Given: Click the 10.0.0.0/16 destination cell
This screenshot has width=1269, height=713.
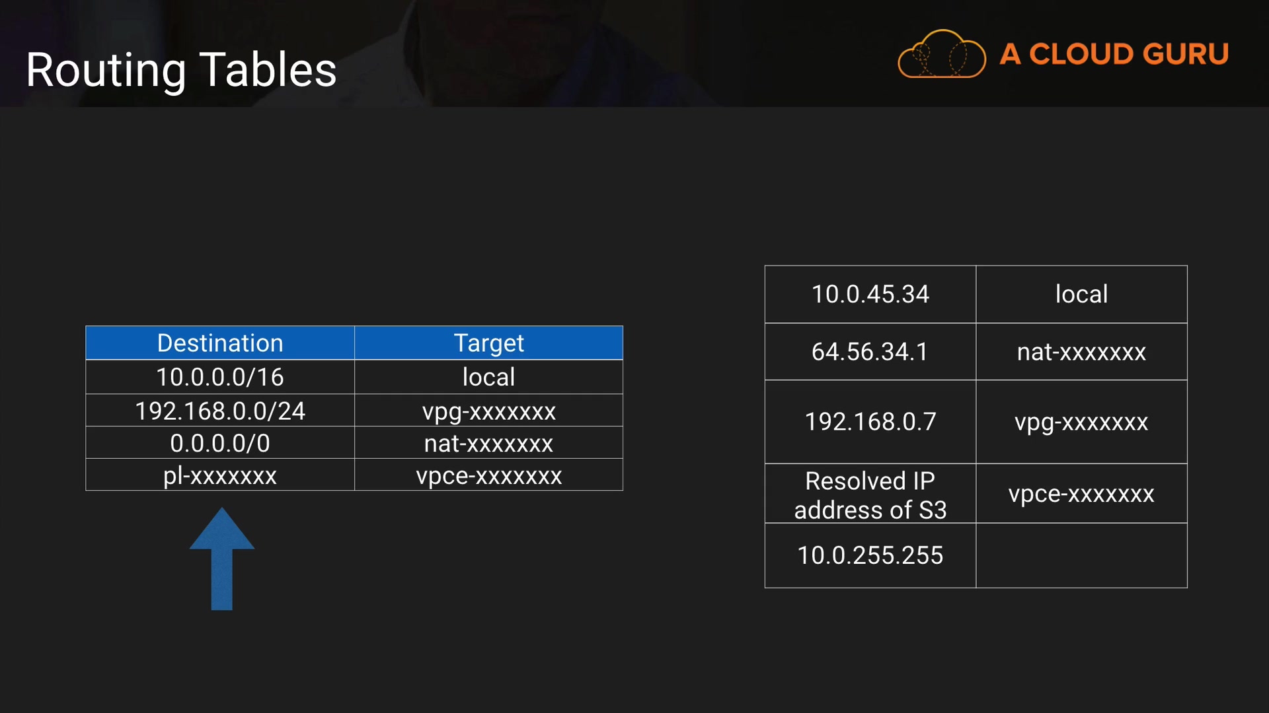Looking at the screenshot, I should [220, 377].
